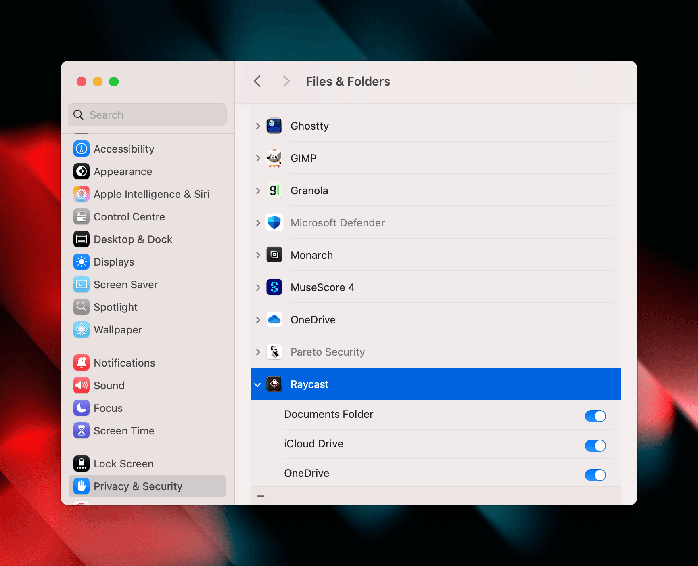The width and height of the screenshot is (698, 566).
Task: Select Privacy & Security in the sidebar
Action: [x=138, y=486]
